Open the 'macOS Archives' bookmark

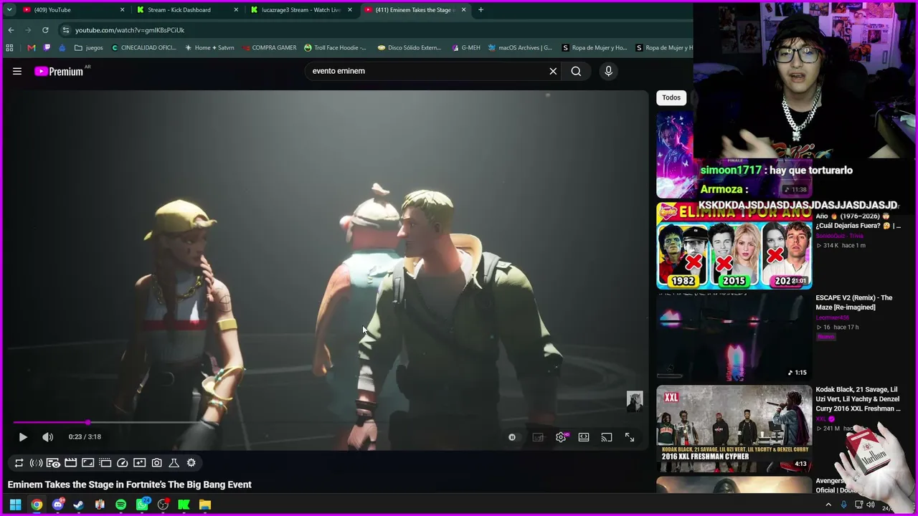click(x=520, y=48)
